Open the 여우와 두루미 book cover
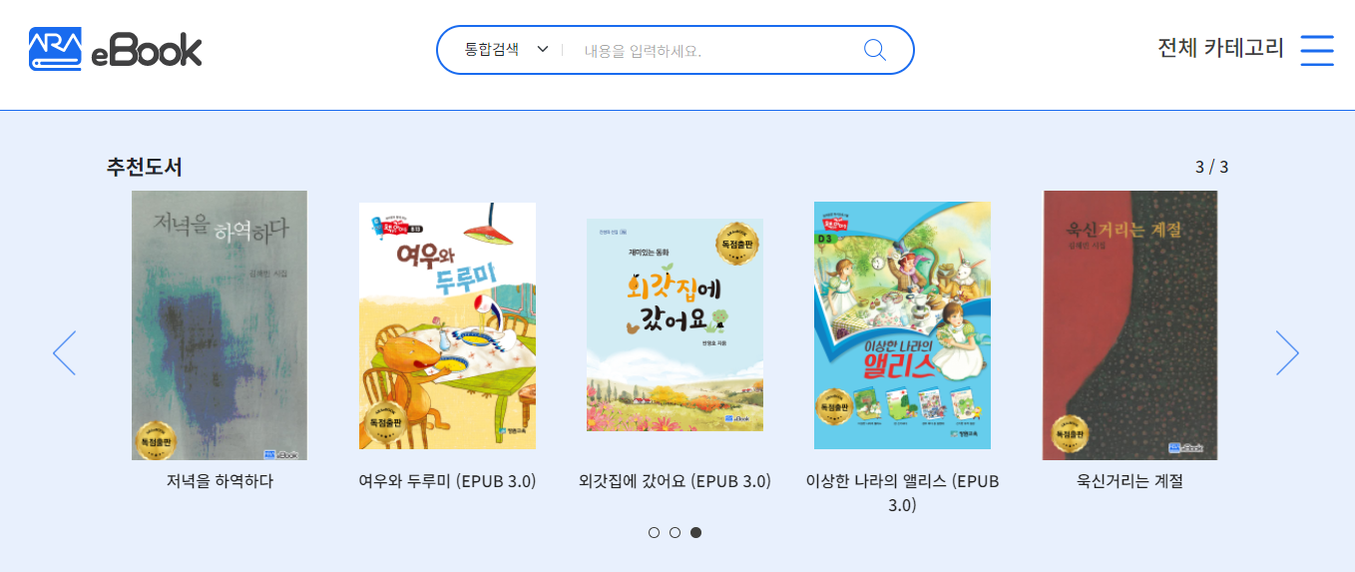Screen dimensions: 1355x572 (447, 325)
